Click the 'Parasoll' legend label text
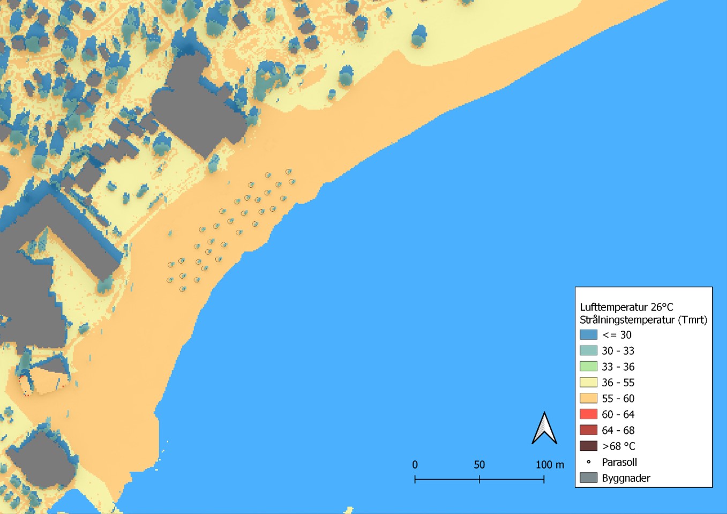727x514 pixels. pyautogui.click(x=619, y=462)
